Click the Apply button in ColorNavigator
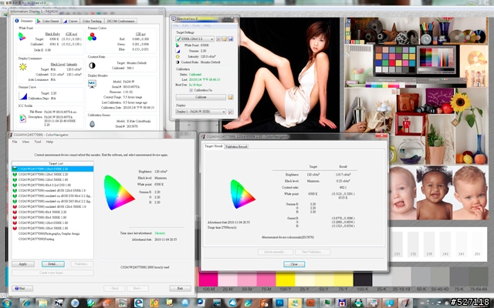 (x=23, y=264)
